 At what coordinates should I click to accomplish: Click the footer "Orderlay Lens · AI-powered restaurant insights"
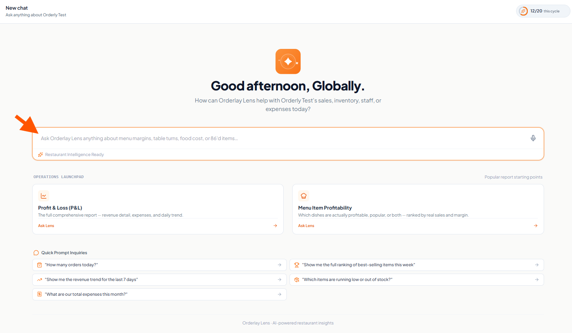coord(288,323)
